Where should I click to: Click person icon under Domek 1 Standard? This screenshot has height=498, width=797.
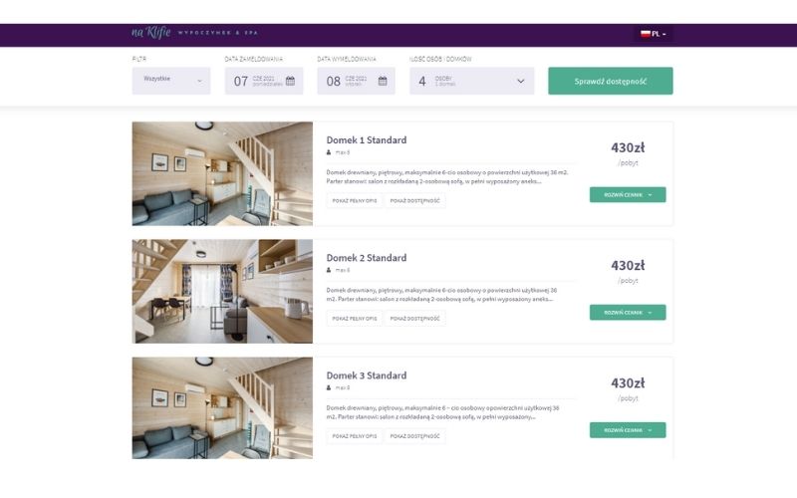[329, 152]
